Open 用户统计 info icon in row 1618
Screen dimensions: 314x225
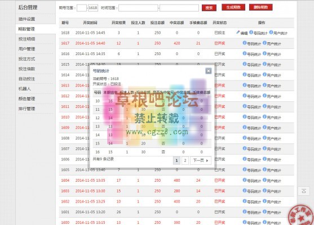click(271, 33)
